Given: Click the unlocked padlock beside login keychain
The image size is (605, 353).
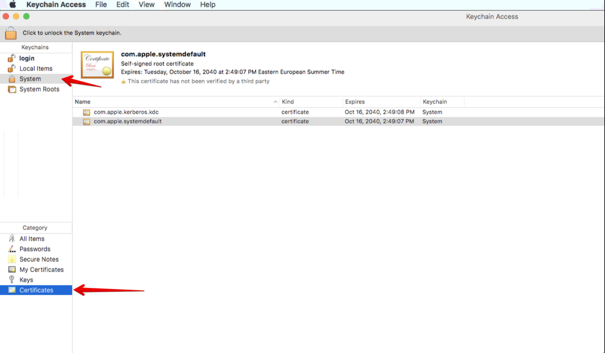Looking at the screenshot, I should point(11,58).
